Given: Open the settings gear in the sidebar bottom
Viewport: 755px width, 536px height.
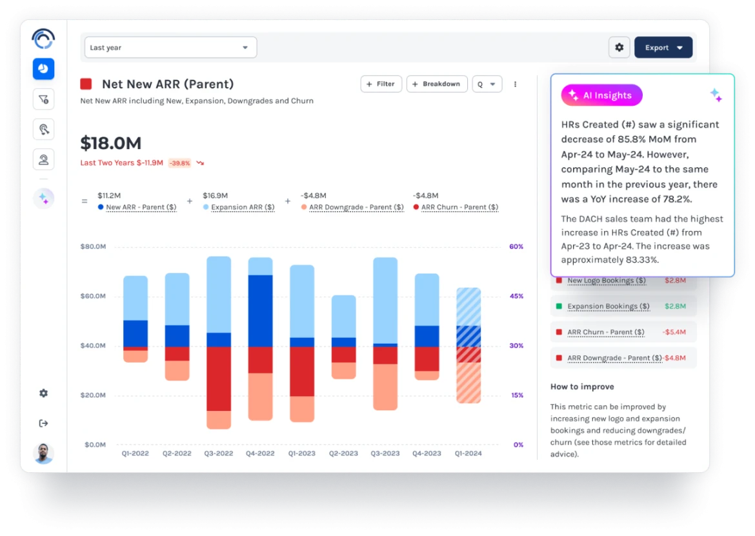Looking at the screenshot, I should (43, 393).
